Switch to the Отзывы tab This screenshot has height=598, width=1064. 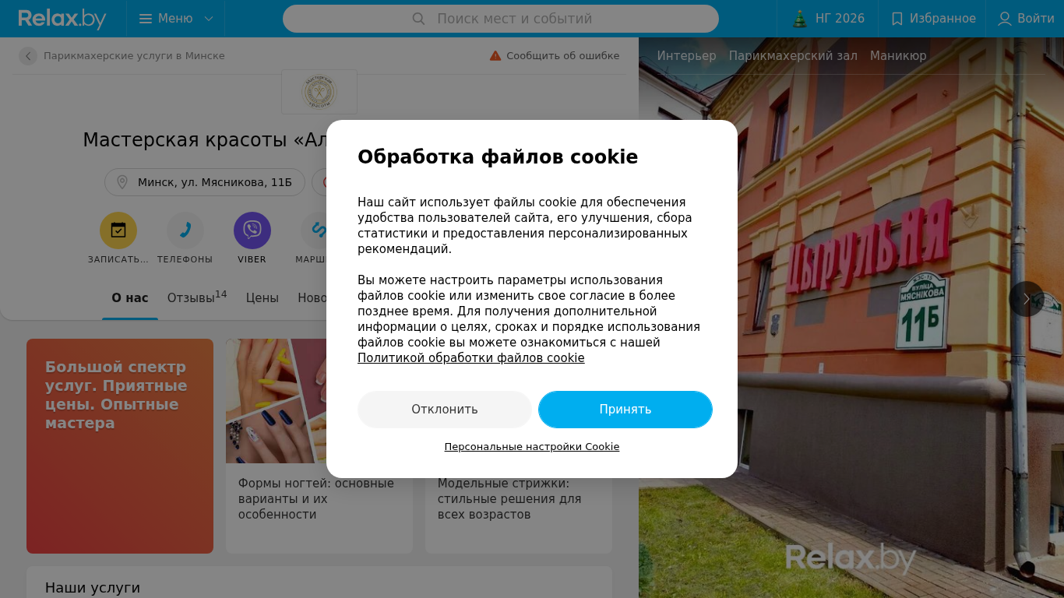pyautogui.click(x=197, y=297)
